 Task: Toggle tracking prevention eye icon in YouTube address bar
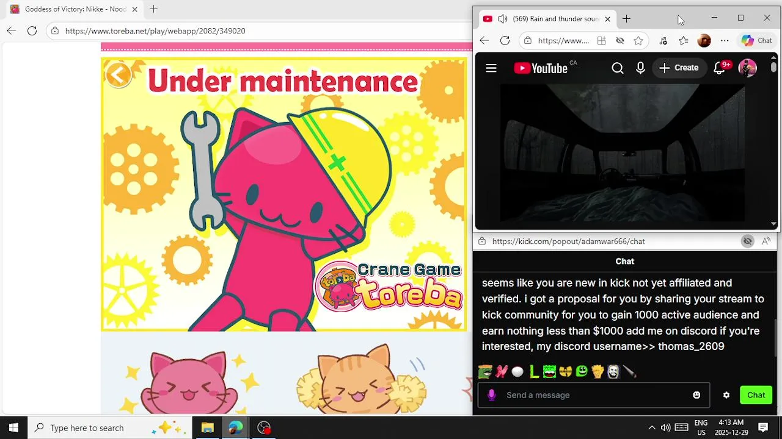point(620,41)
